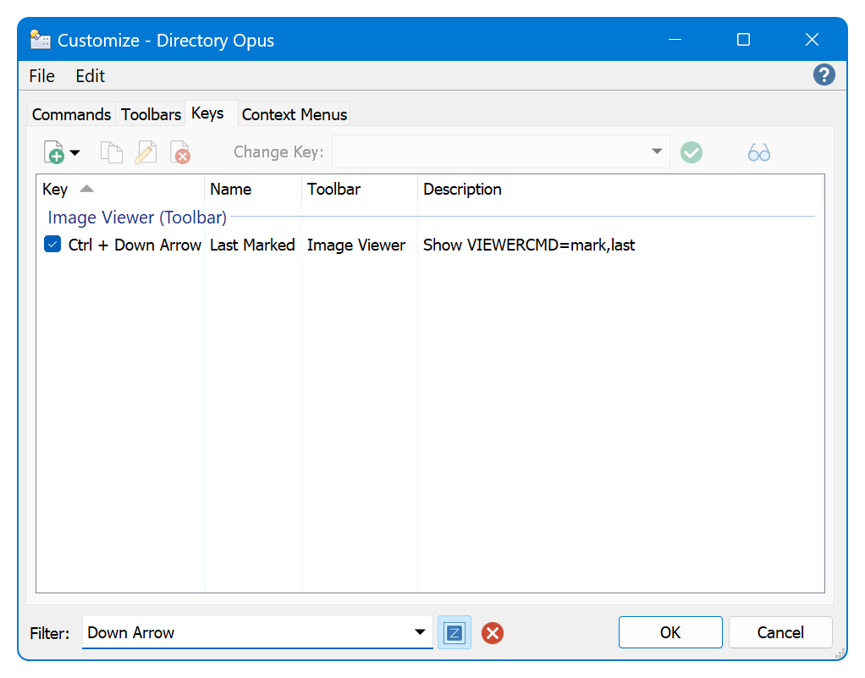Viewport: 865px width, 678px height.
Task: Click the Cancel button
Action: (x=780, y=632)
